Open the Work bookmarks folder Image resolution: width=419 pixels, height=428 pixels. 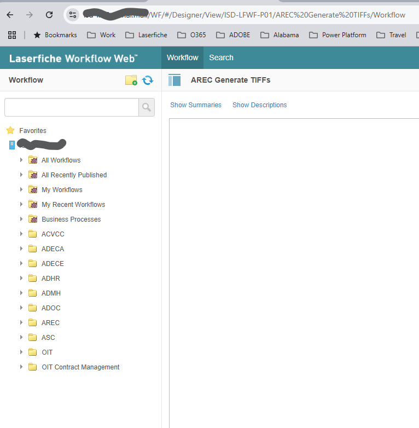101,35
